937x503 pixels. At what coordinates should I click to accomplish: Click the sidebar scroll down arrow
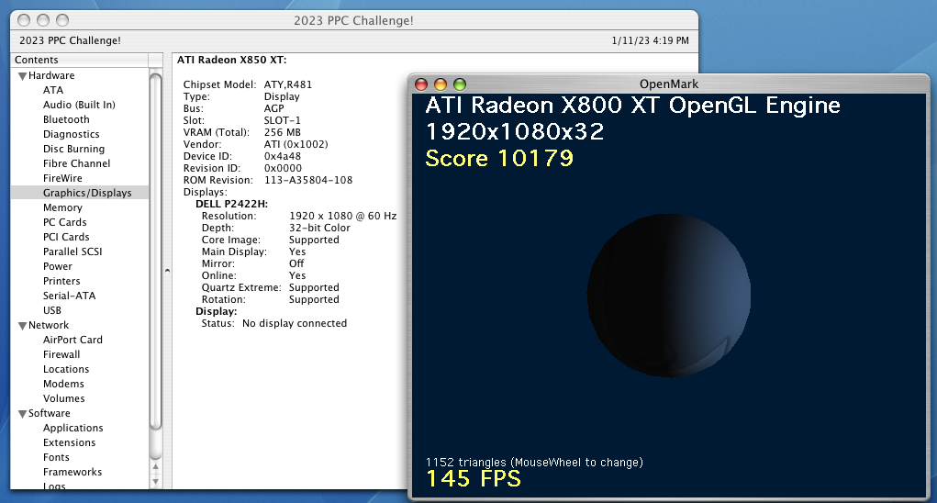click(x=155, y=480)
